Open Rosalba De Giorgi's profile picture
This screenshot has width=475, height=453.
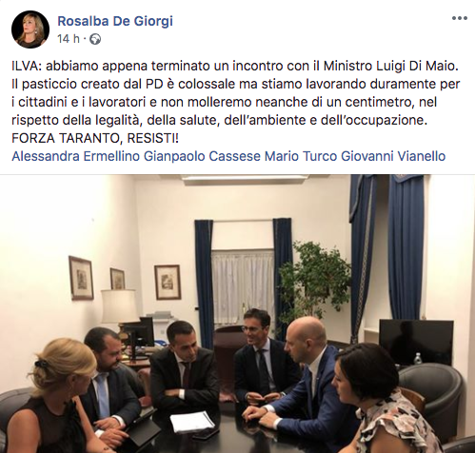[x=30, y=30]
